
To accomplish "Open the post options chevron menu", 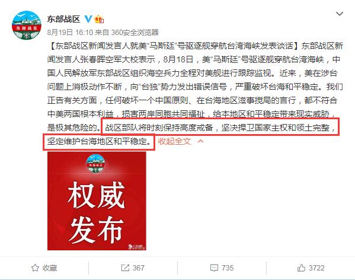I will 340,14.
